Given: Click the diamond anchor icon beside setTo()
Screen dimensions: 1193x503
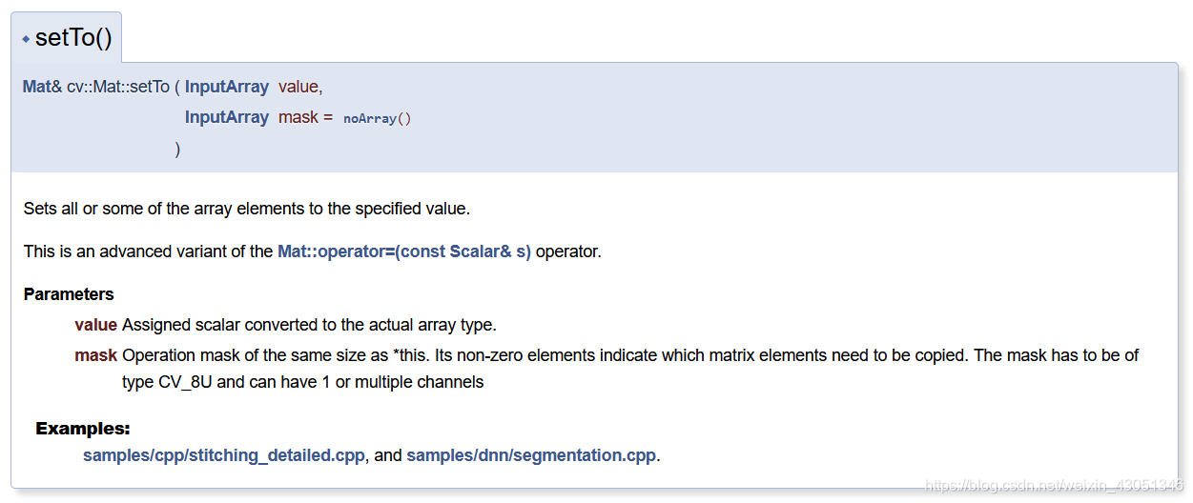Looking at the screenshot, I should point(26,40).
